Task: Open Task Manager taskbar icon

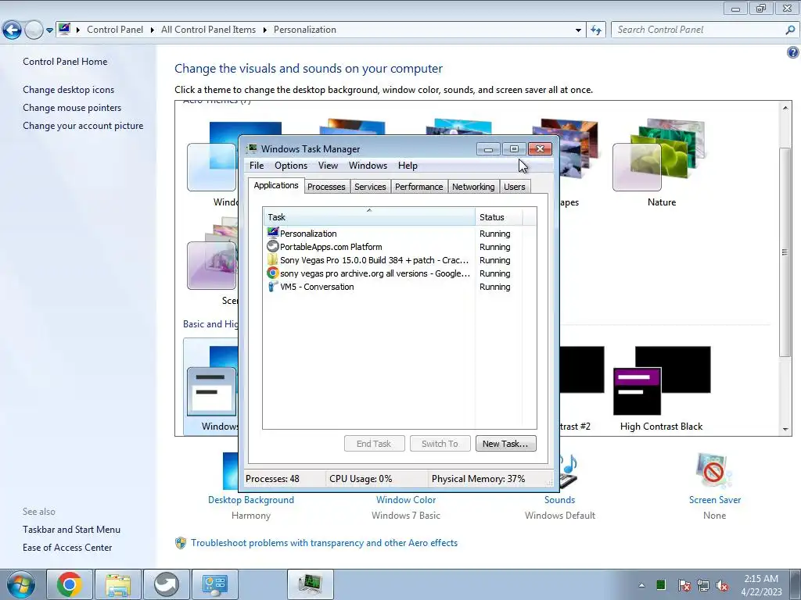Action: pyautogui.click(x=311, y=584)
